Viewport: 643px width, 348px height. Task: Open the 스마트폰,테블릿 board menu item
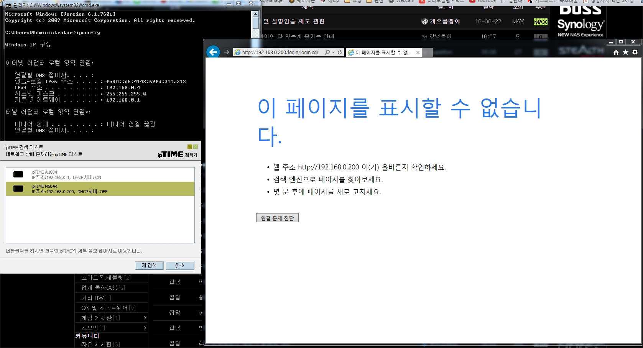(106, 277)
